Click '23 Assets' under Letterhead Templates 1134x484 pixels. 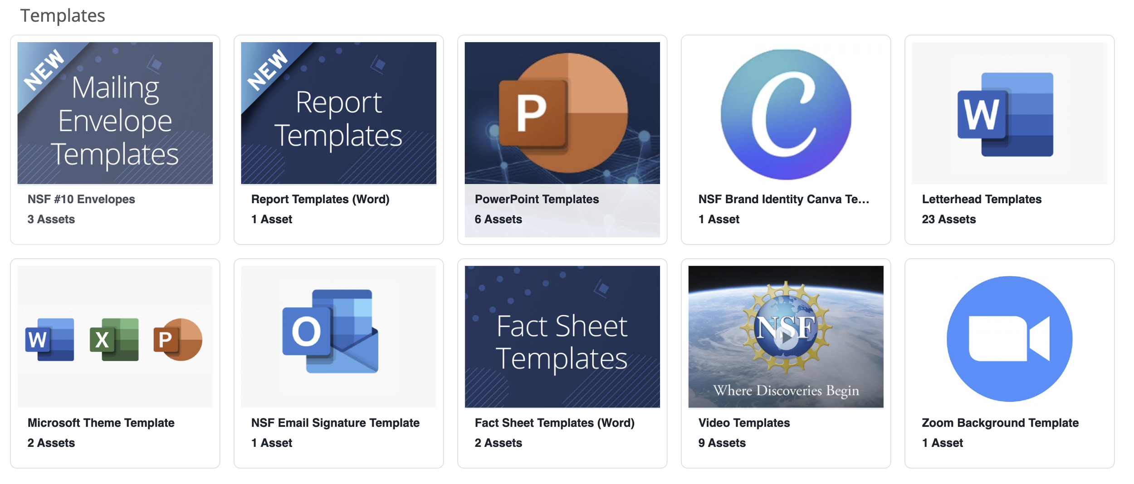click(948, 219)
